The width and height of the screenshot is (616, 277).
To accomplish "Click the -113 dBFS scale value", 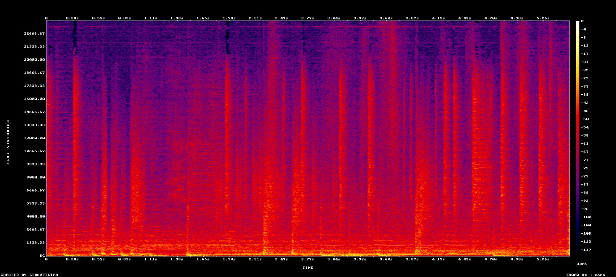I will point(586,242).
